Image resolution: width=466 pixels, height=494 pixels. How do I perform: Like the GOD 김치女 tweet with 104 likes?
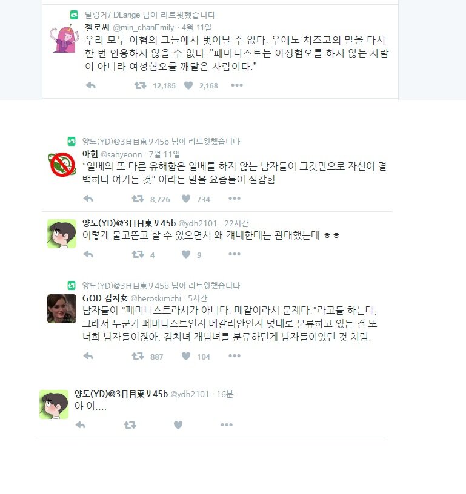[x=186, y=356]
